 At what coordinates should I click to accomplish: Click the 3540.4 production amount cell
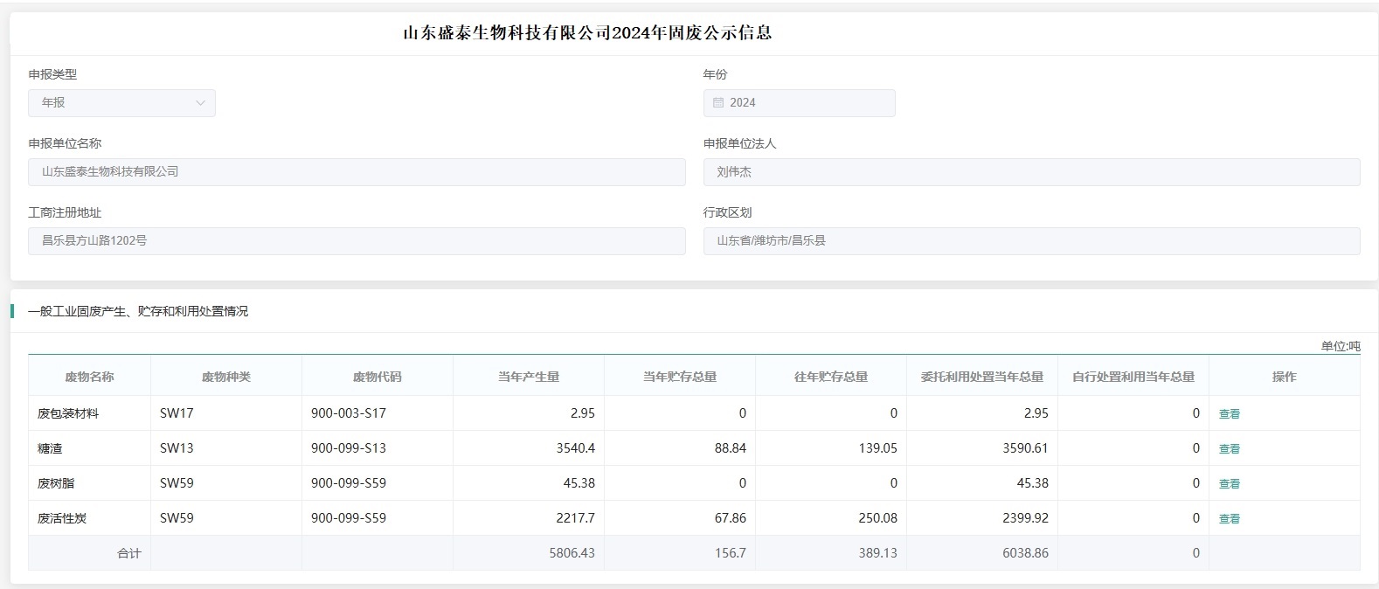[x=529, y=448]
